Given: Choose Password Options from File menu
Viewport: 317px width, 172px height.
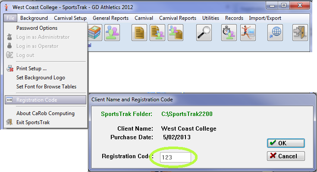Looking at the screenshot, I should click(x=45, y=28).
